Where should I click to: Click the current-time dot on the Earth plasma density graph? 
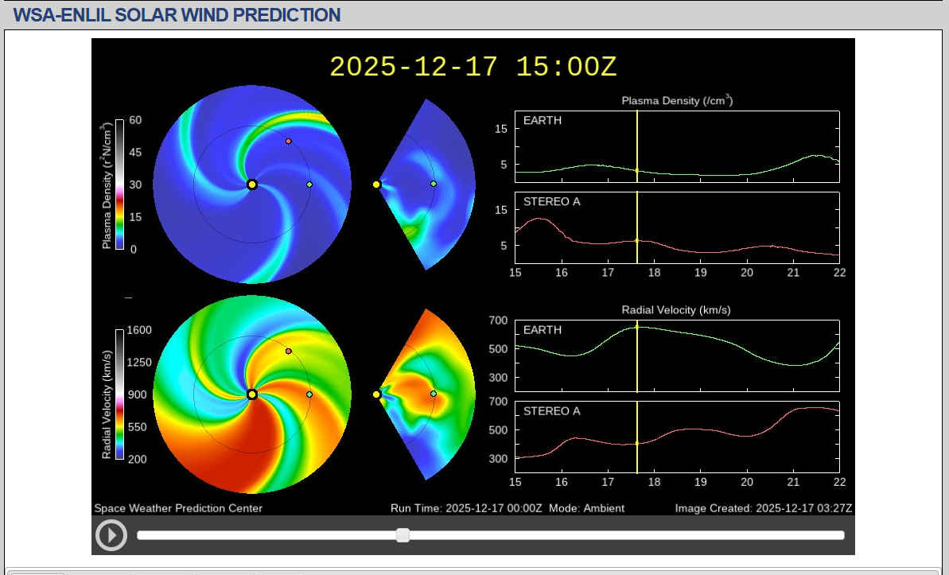pyautogui.click(x=637, y=170)
